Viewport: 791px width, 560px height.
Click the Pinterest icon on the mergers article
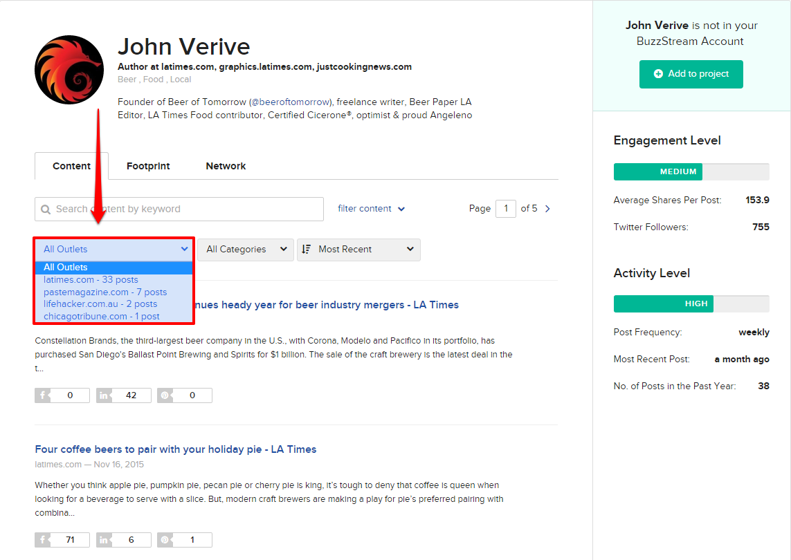165,395
